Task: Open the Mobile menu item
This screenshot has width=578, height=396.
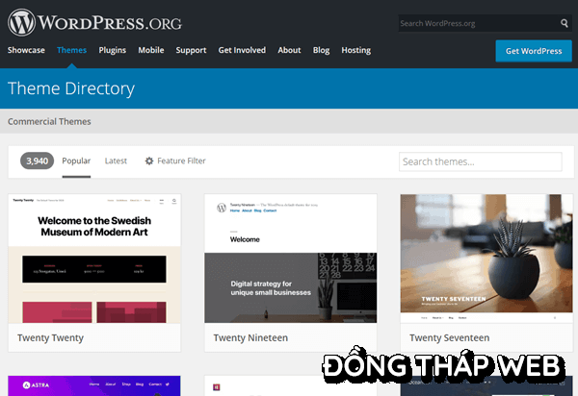Action: pos(151,50)
